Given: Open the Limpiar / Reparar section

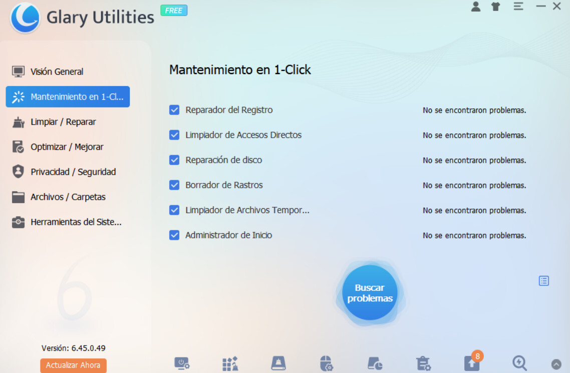Looking at the screenshot, I should coord(68,122).
